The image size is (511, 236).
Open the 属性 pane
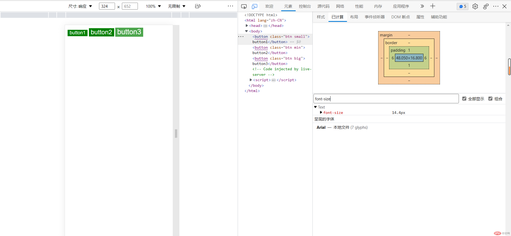[420, 17]
